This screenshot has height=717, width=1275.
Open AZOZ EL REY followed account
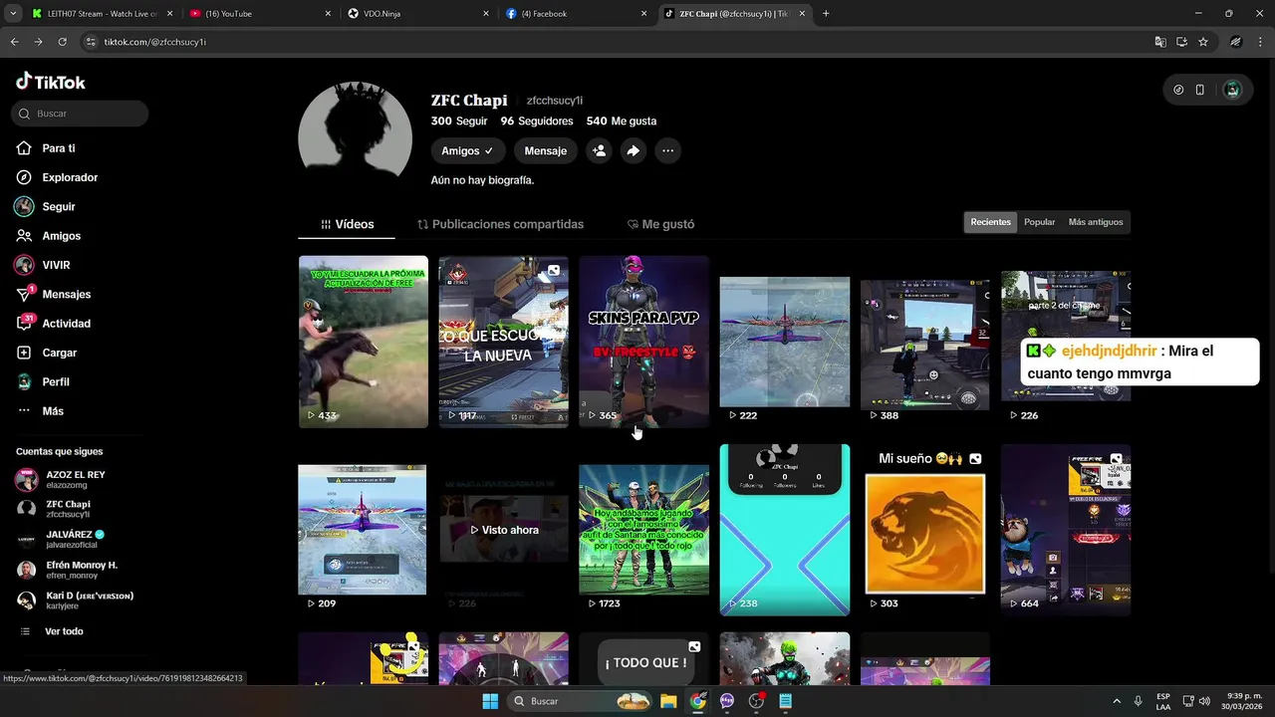click(75, 479)
